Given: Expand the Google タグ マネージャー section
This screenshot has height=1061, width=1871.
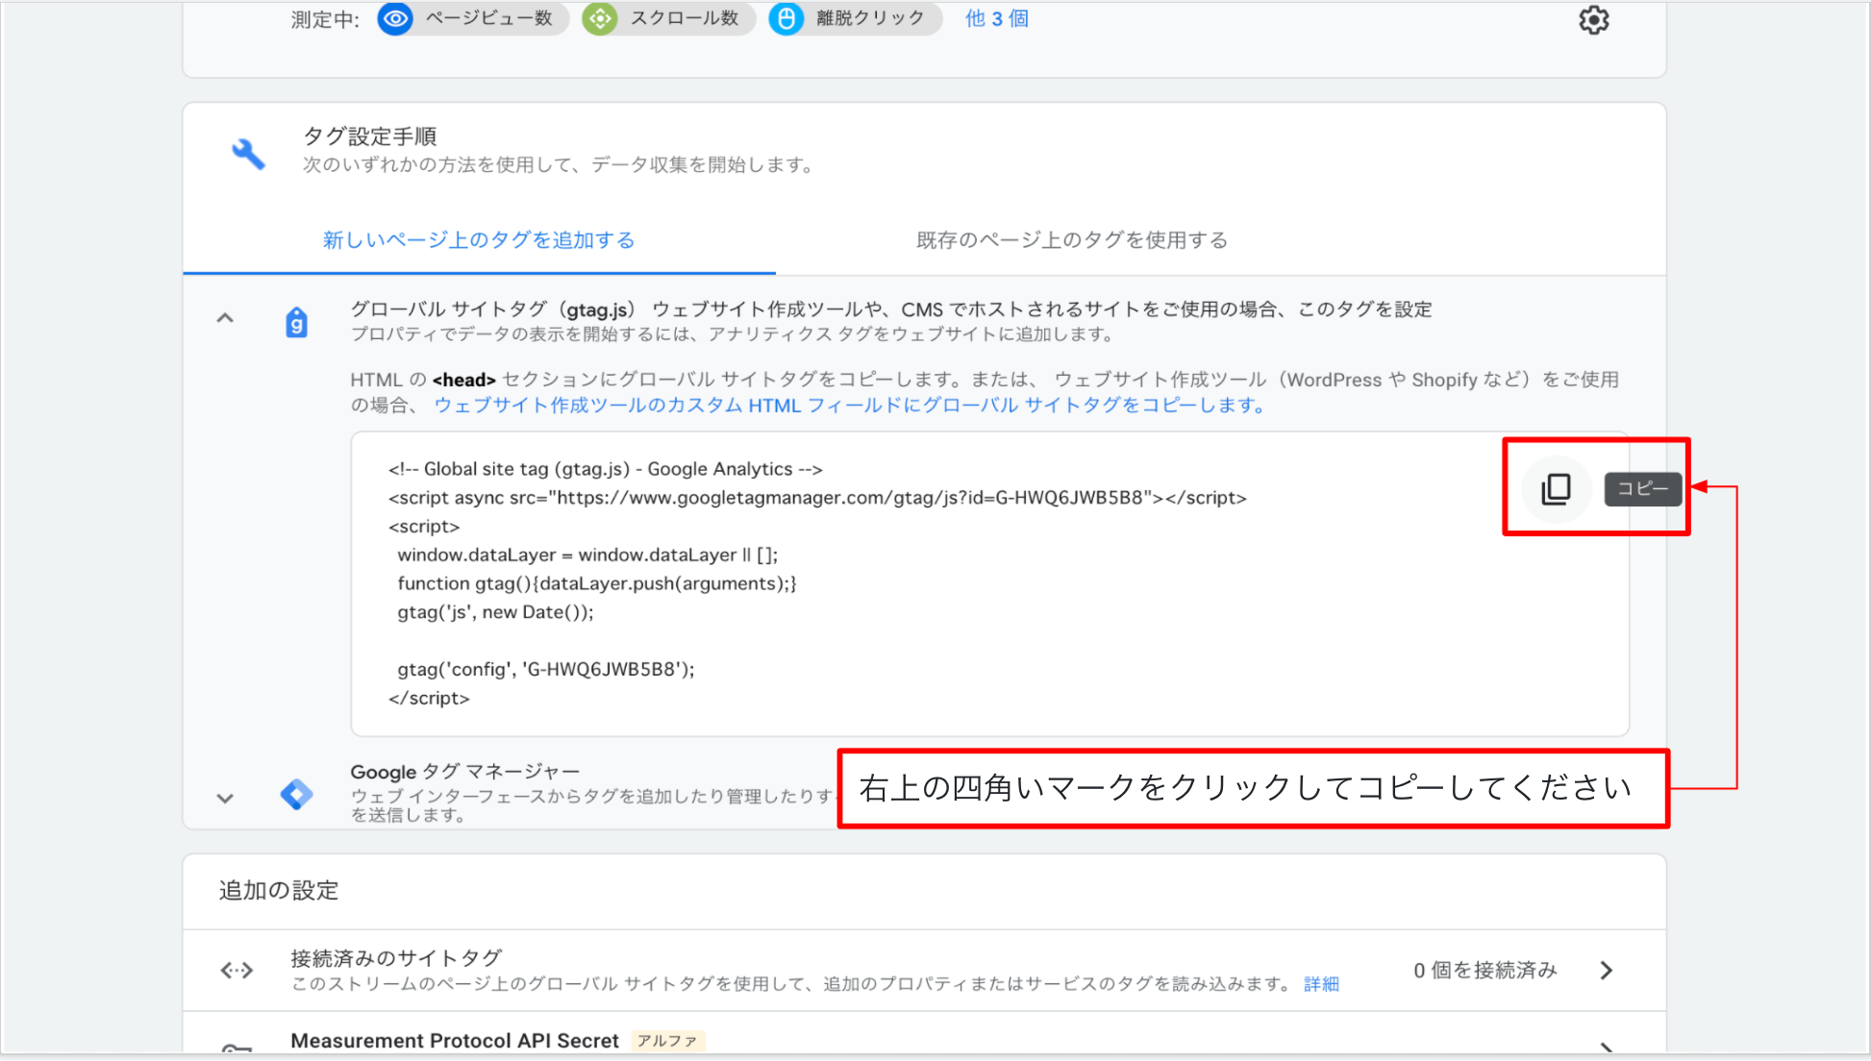Looking at the screenshot, I should click(225, 798).
